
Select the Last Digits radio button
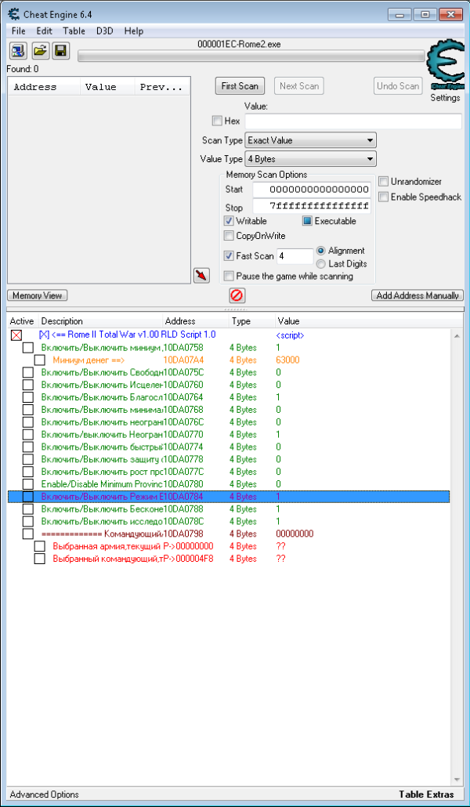[320, 264]
